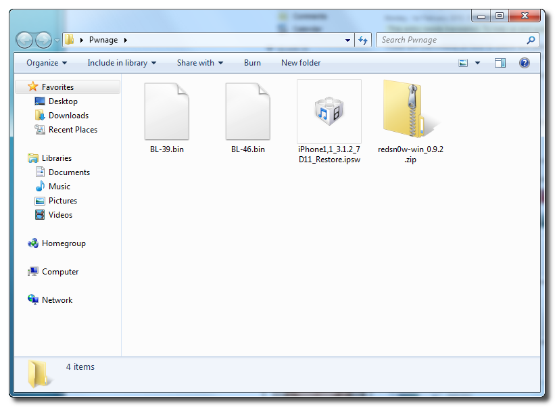This screenshot has height=407, width=555.
Task: Click the Music note icon
Action: coord(40,186)
